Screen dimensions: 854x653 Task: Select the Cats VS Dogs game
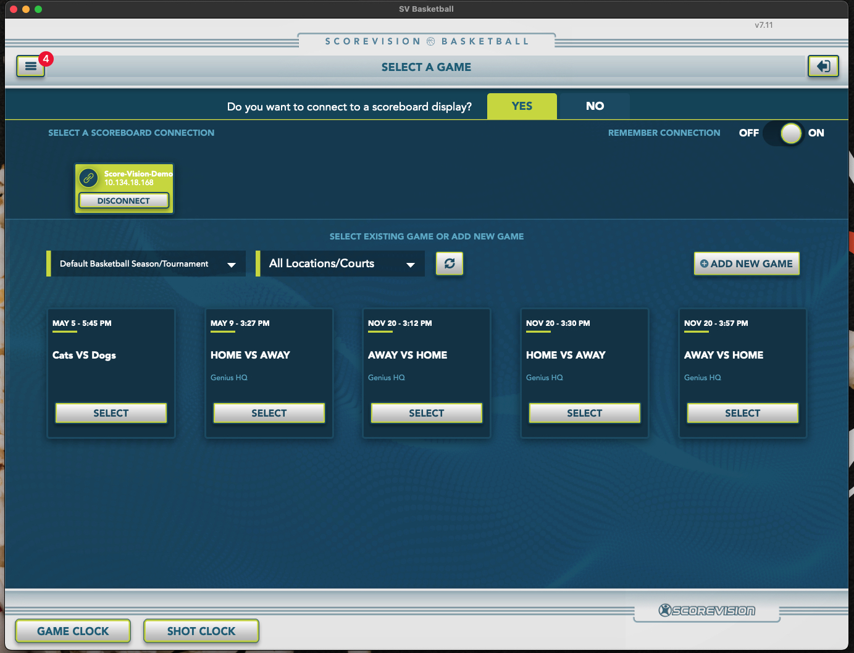[x=111, y=413]
